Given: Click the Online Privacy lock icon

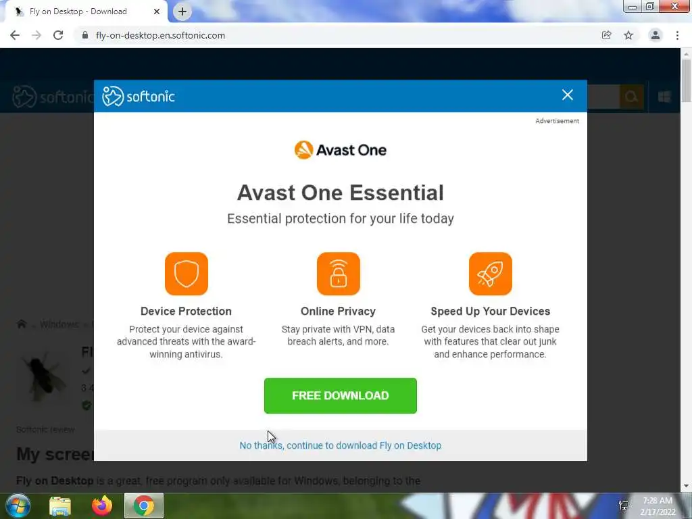Looking at the screenshot, I should 339,274.
